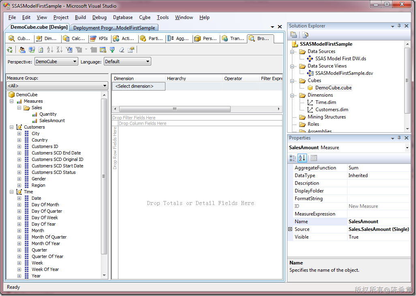Switch to the Cube Structure tab
The image size is (416, 296).
20,39
